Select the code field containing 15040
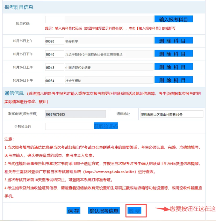 click(55, 54)
